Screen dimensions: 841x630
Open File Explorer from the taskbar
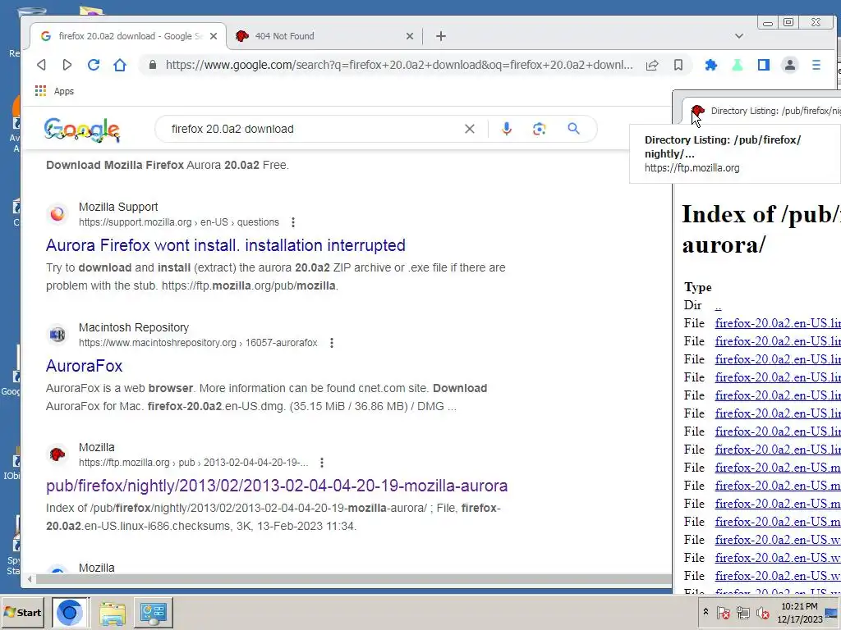tap(112, 612)
